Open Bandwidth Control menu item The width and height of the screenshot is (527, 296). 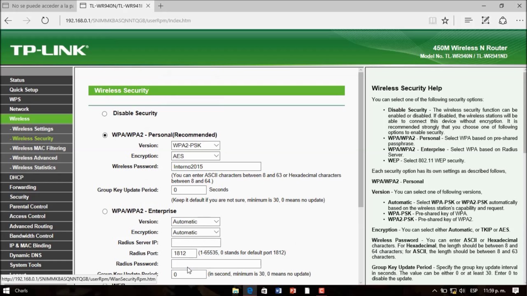tap(31, 236)
